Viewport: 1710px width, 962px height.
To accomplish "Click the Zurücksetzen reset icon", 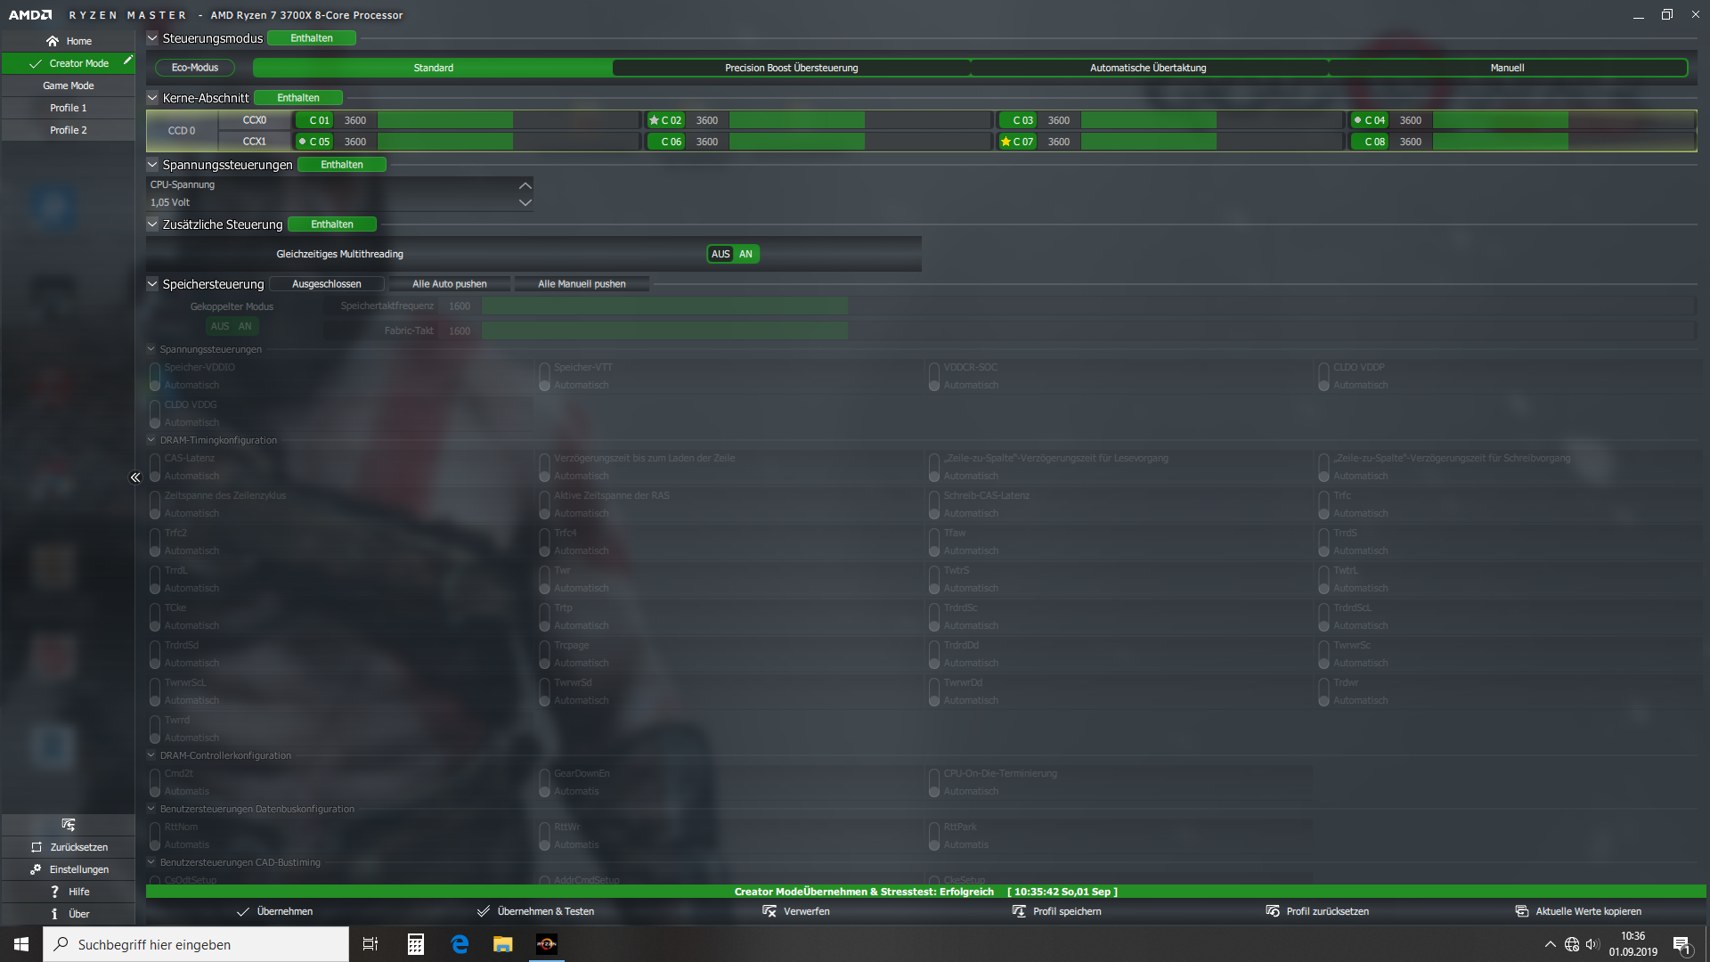I will click(x=37, y=847).
